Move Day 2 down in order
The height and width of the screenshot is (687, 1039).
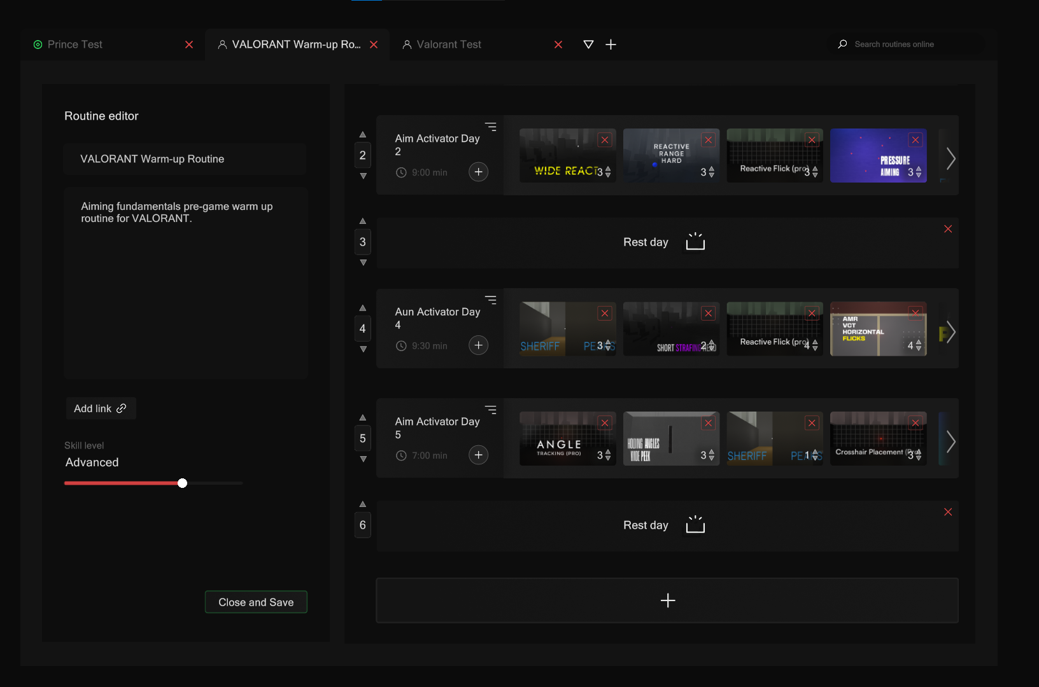coord(363,176)
